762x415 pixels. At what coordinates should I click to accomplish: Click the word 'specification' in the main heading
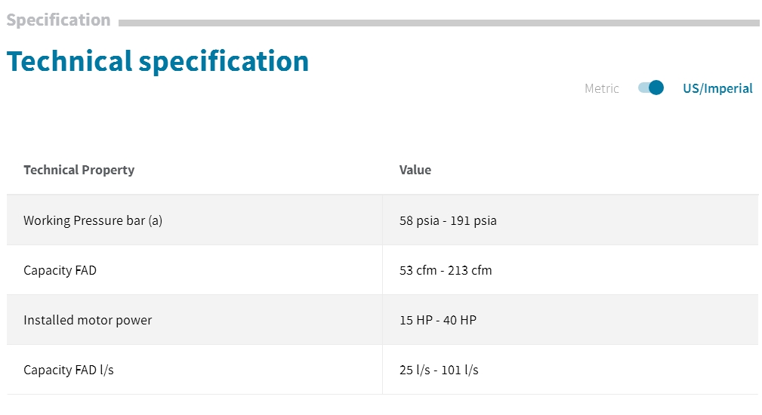coord(224,62)
